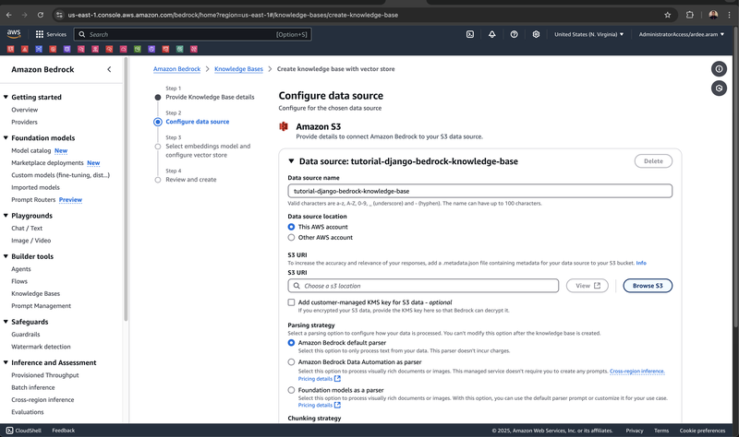Open the AdministratorAccess account dropdown
Screen dimensions: 739x437
pyautogui.click(x=682, y=34)
